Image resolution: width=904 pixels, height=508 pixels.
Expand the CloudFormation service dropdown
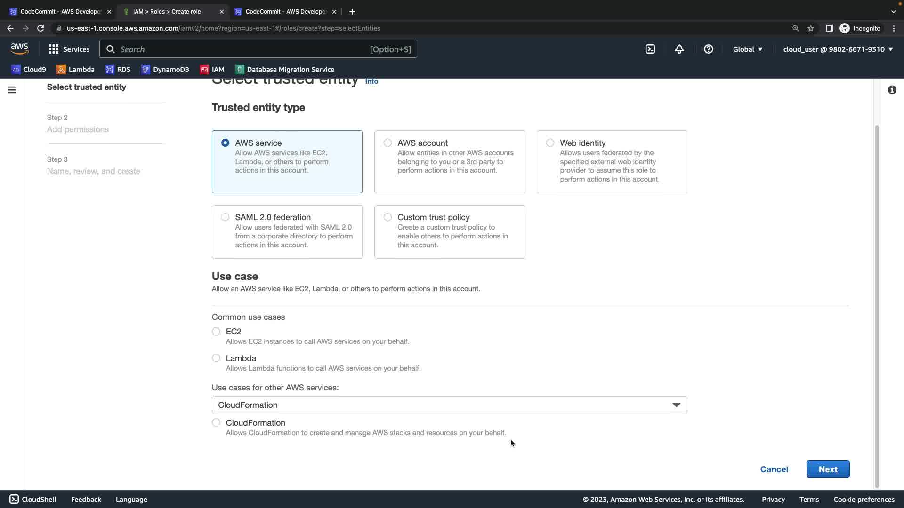click(449, 405)
